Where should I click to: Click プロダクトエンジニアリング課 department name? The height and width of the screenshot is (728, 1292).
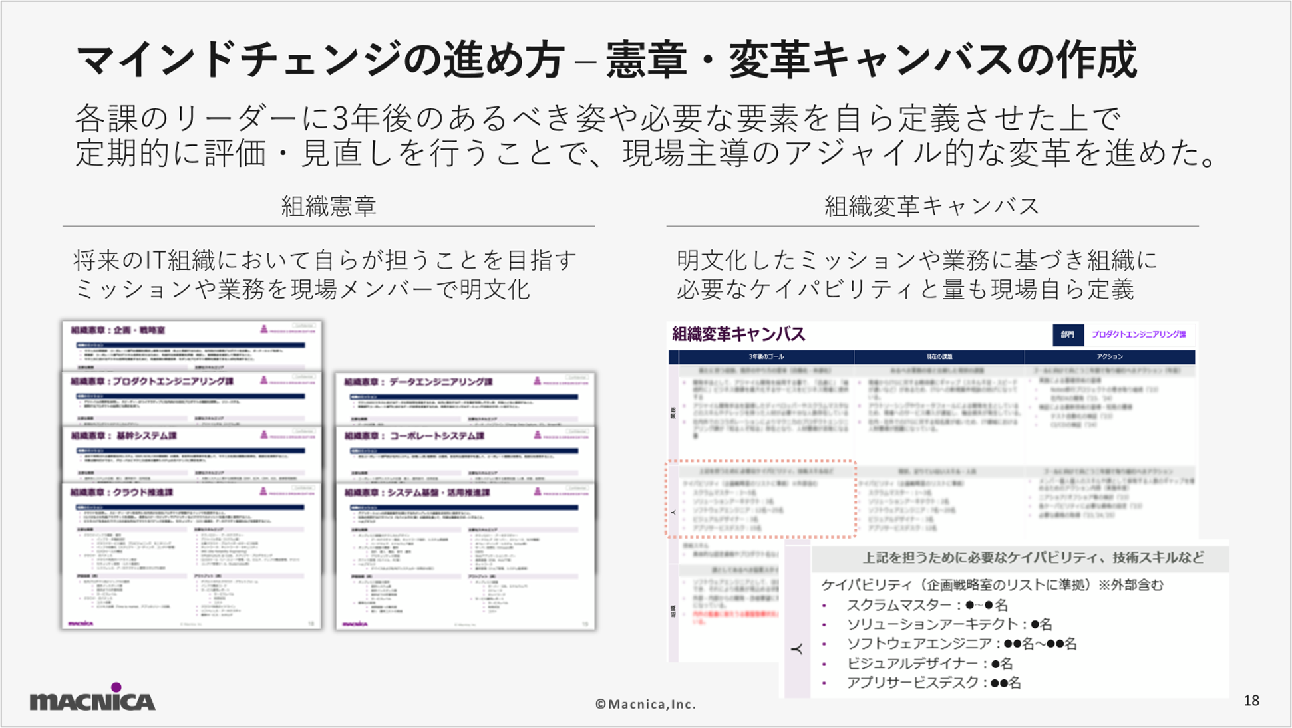coord(1139,334)
